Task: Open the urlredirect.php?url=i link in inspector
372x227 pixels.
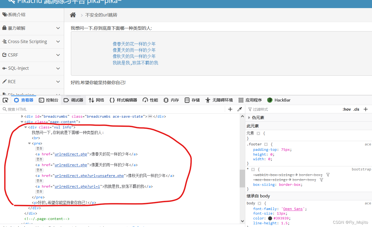Action: pyautogui.click(x=77, y=186)
